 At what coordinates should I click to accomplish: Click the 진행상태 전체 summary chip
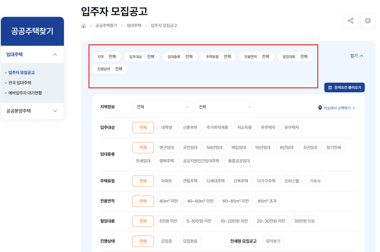[110, 69]
